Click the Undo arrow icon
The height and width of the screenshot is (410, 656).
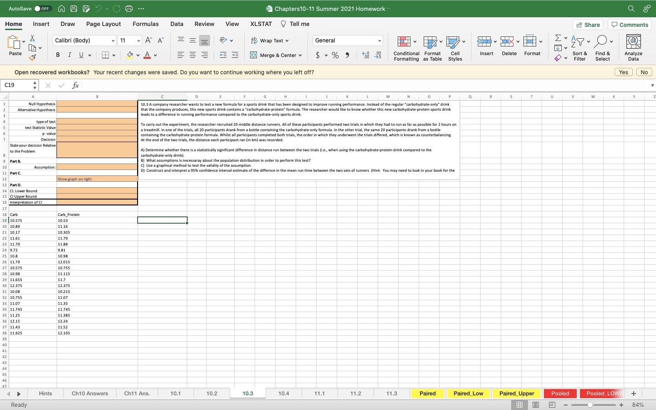tap(98, 9)
